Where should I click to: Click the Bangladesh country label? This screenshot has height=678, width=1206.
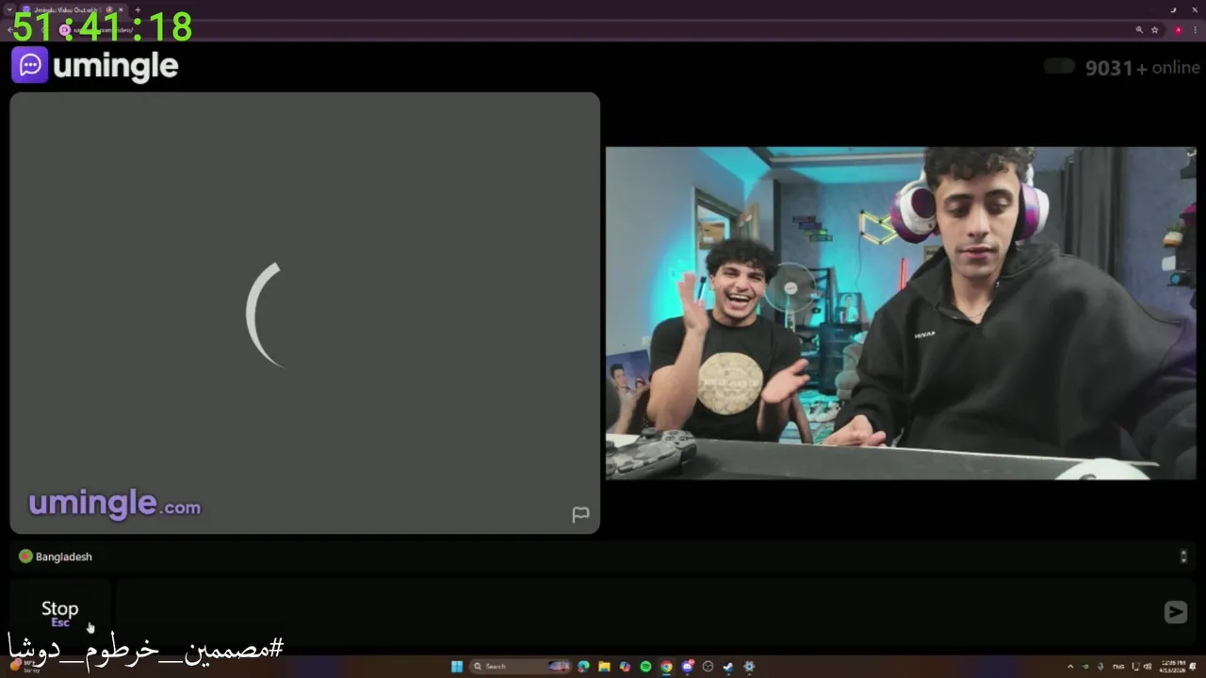click(x=64, y=557)
